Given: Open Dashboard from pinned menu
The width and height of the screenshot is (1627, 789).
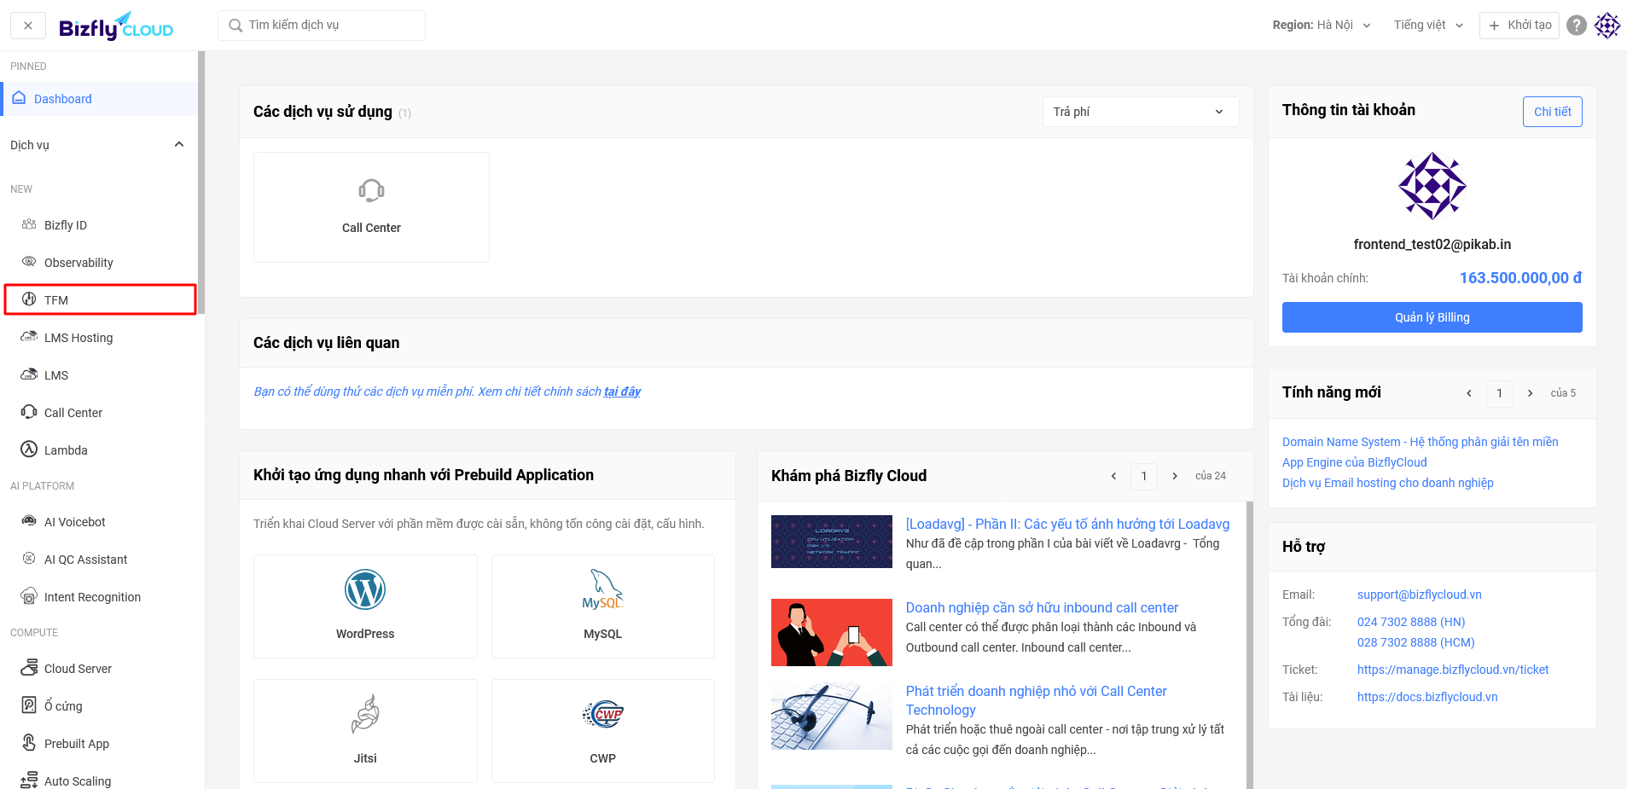Looking at the screenshot, I should (x=99, y=99).
